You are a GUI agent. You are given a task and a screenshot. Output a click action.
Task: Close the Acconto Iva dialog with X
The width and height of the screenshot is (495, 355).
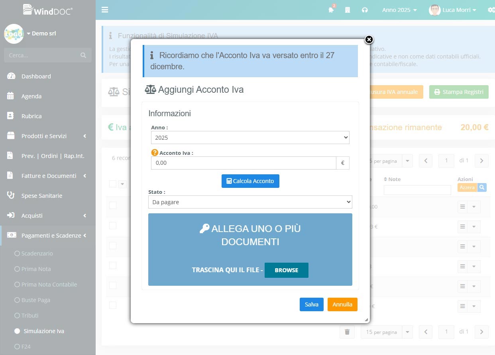pyautogui.click(x=369, y=39)
